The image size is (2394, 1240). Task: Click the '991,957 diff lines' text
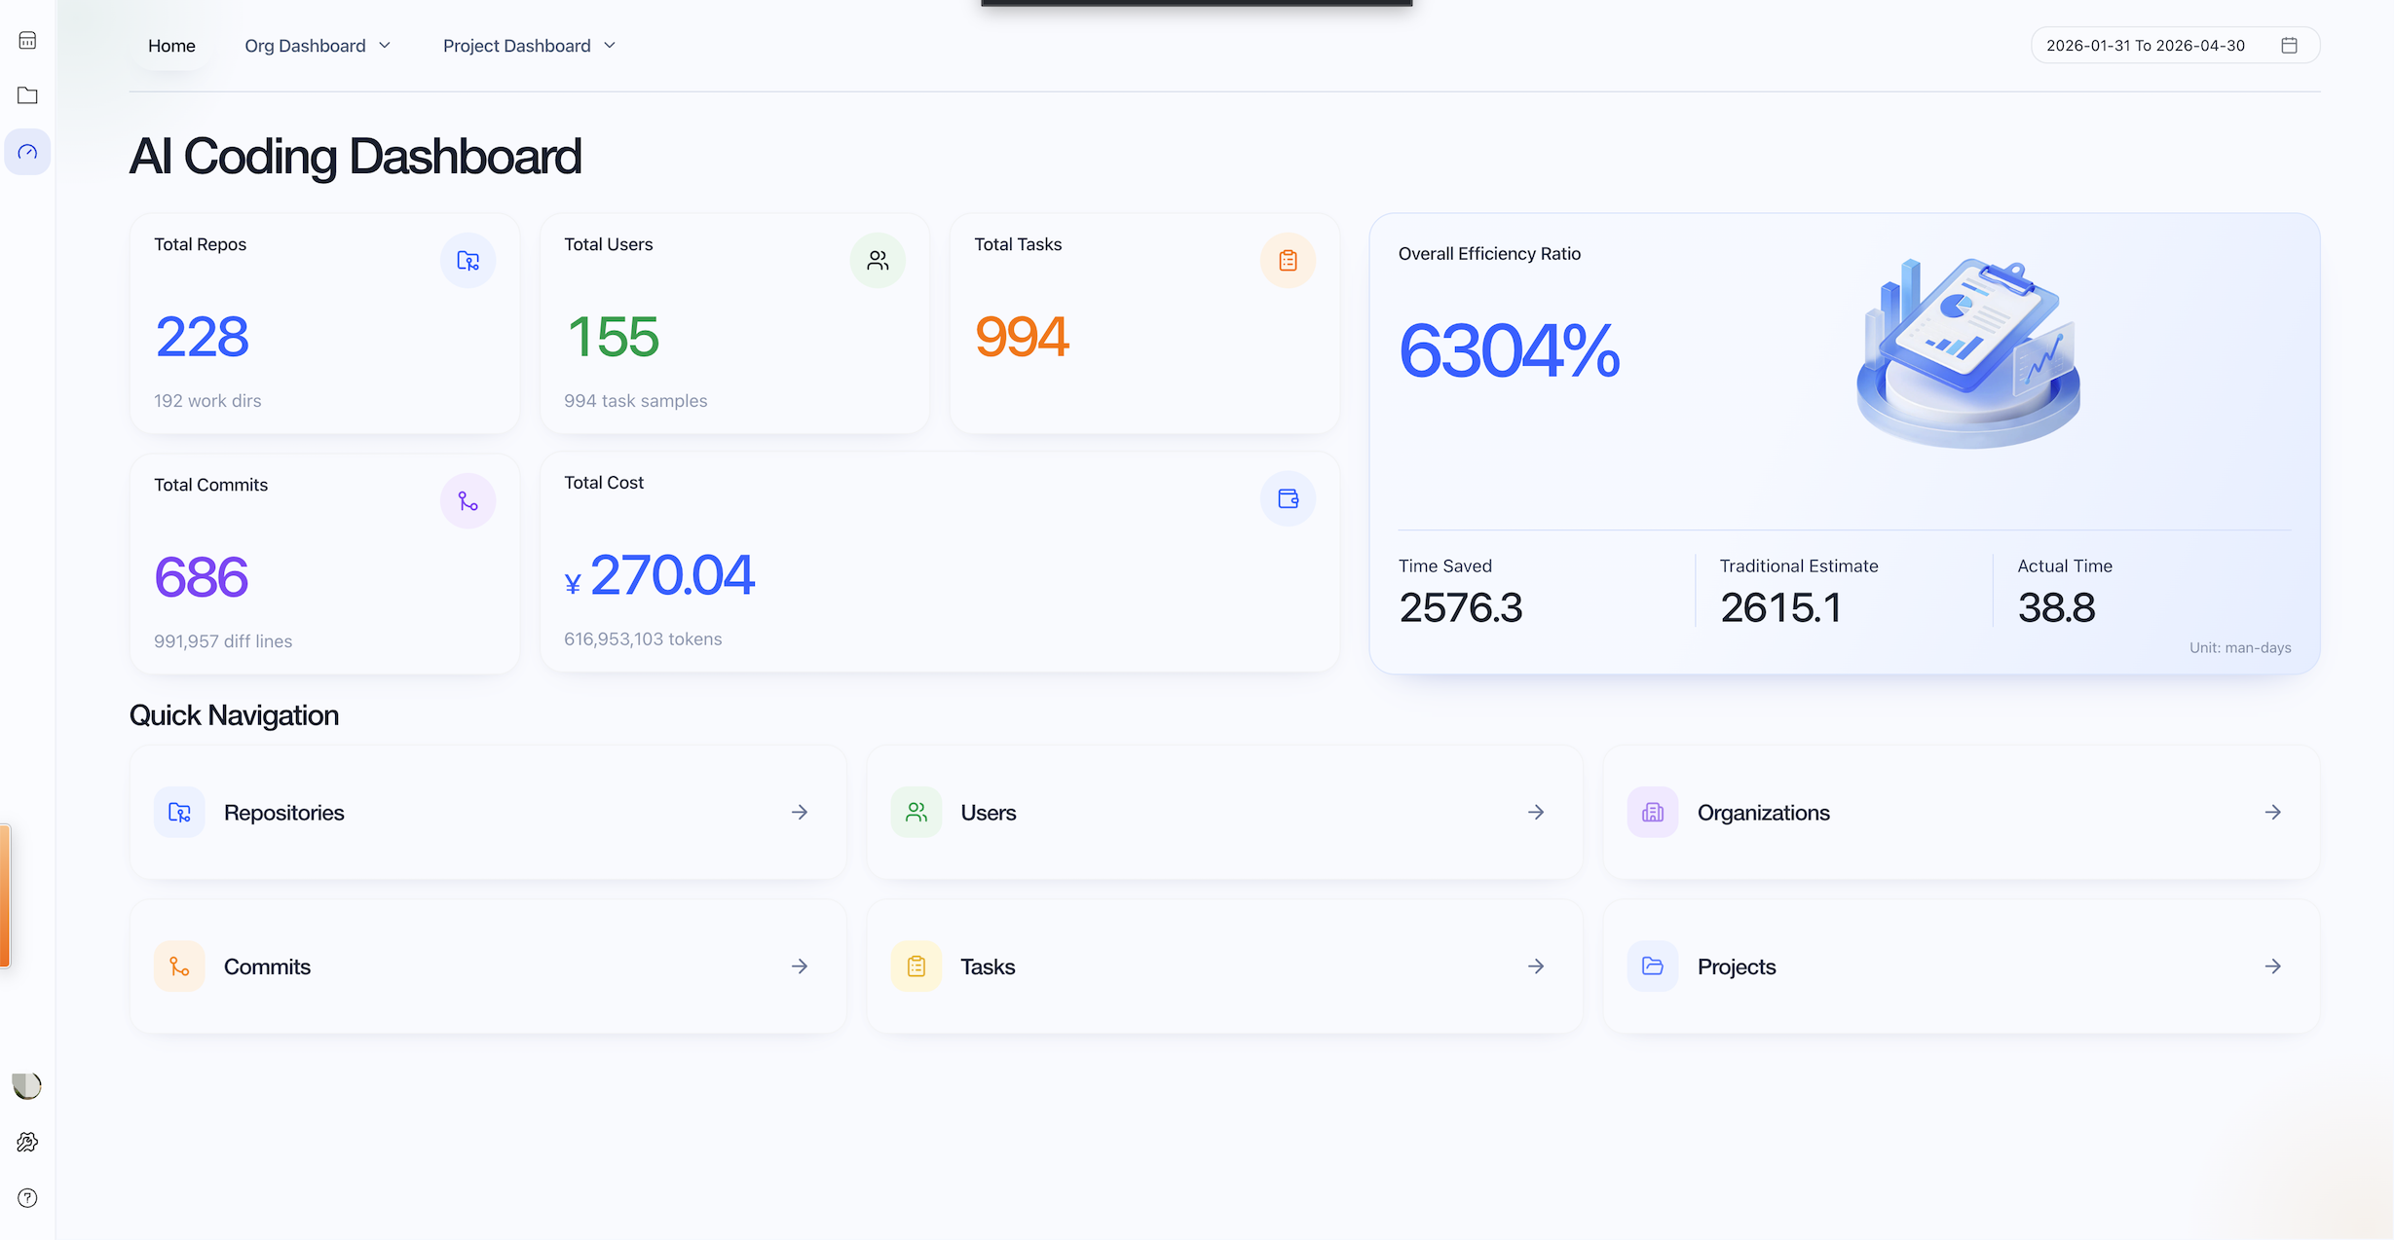[223, 641]
